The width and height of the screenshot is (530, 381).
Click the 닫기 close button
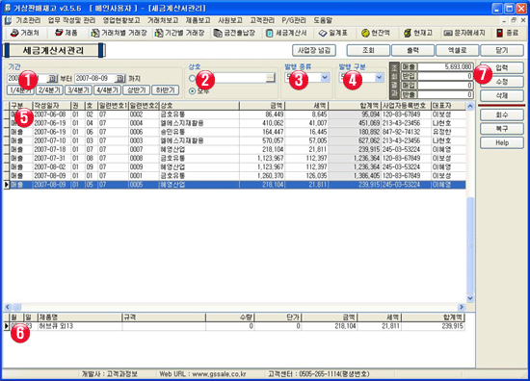[502, 51]
